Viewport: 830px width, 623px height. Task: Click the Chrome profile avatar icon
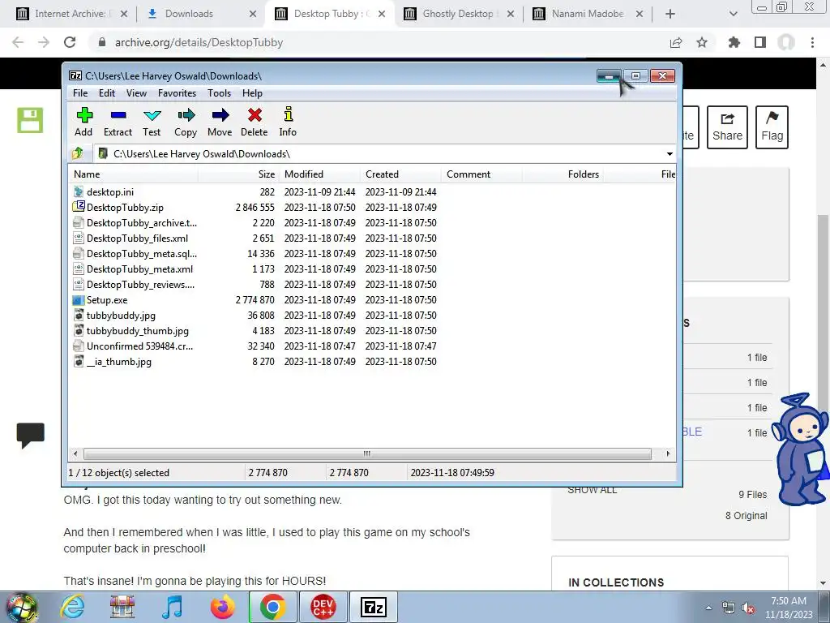point(786,42)
